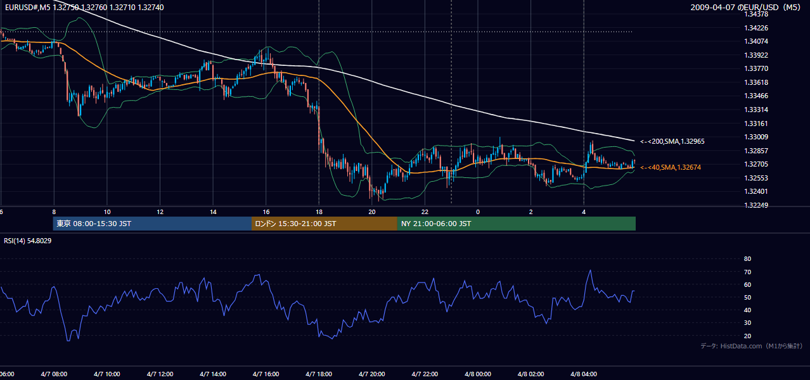The height and width of the screenshot is (380, 810).
Task: Click price axis value 1.33466
Action: click(x=756, y=96)
